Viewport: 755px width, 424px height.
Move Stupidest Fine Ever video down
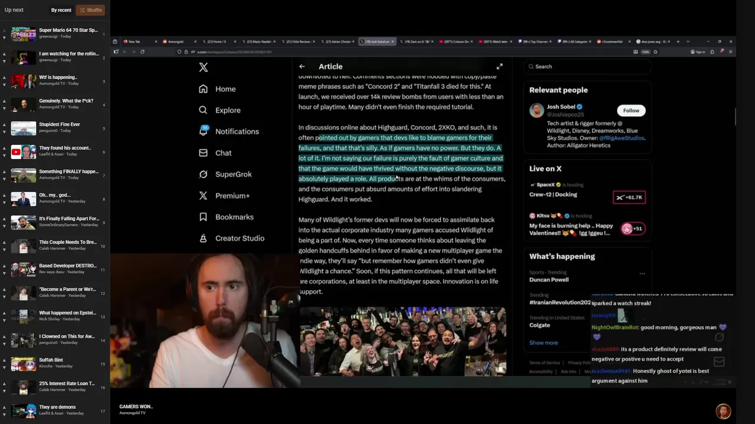pos(4,132)
